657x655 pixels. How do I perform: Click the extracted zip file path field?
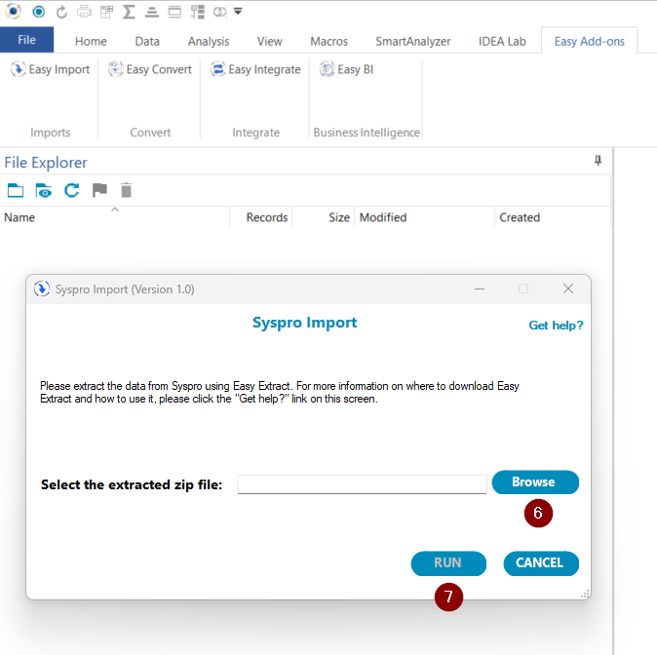point(361,484)
